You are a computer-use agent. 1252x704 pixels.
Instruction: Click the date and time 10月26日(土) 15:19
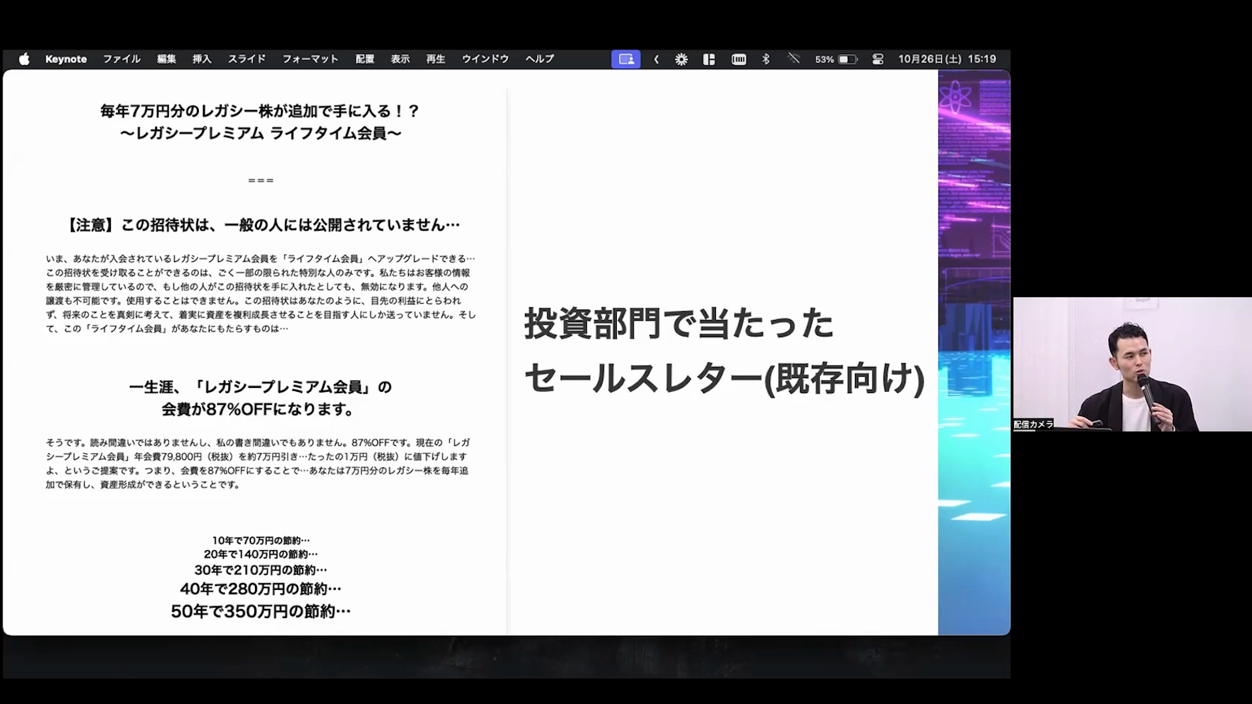(947, 59)
